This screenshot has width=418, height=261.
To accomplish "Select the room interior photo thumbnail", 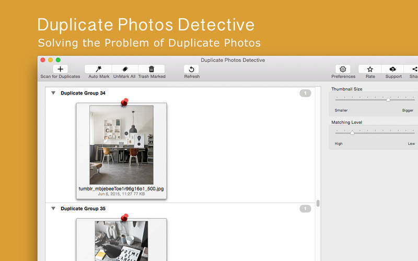I will (121, 145).
